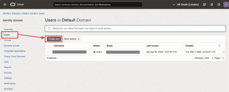The width and height of the screenshot is (229, 92).
Task: Open Security in the sidebar
Action: coord(8,73)
